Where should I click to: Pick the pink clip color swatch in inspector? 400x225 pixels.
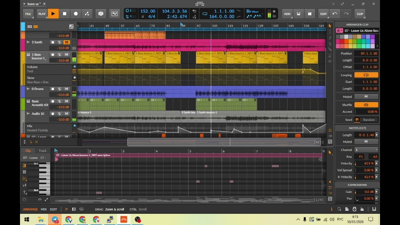[x=338, y=46]
